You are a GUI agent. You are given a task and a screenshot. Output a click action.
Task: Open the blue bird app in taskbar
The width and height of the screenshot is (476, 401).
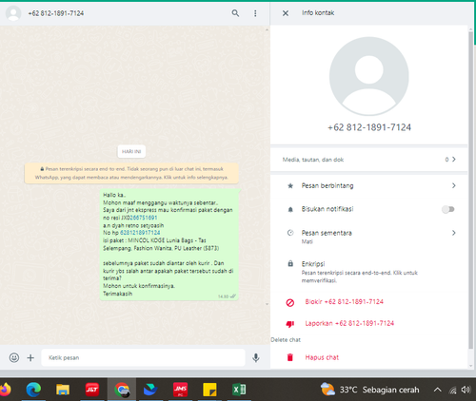(150, 390)
